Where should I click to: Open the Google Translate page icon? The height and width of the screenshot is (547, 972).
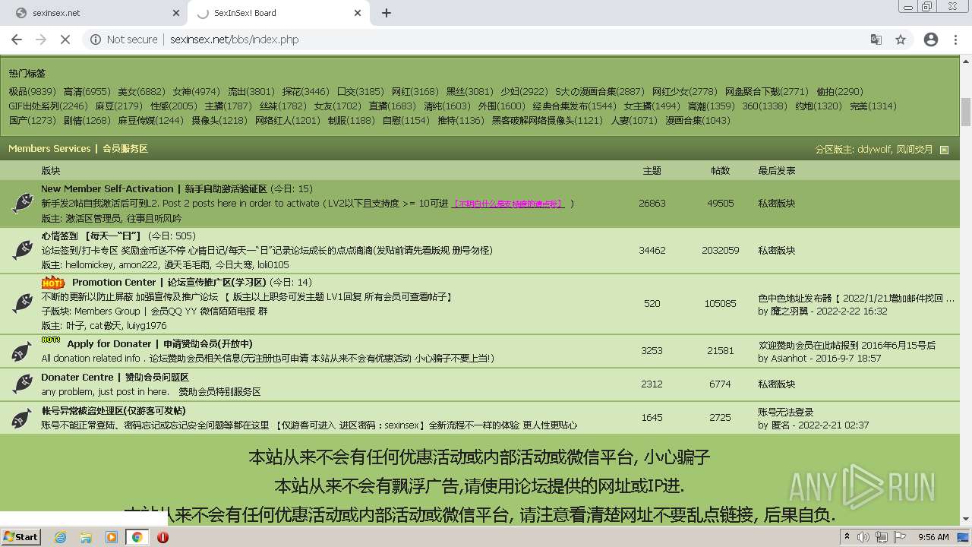(x=876, y=40)
